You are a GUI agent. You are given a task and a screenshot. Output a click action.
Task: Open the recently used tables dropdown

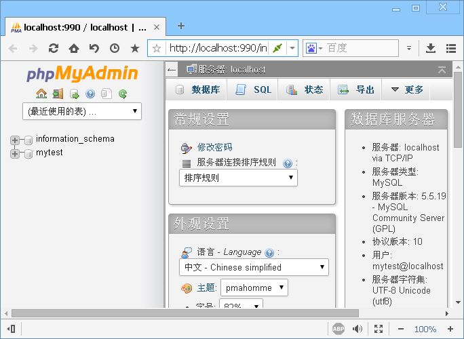pyautogui.click(x=82, y=111)
